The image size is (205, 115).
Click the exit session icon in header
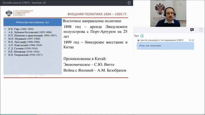(129, 3)
